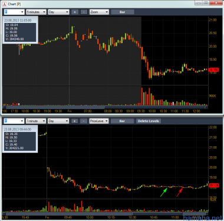Click the minus zoom button in upper chart

(84, 12)
